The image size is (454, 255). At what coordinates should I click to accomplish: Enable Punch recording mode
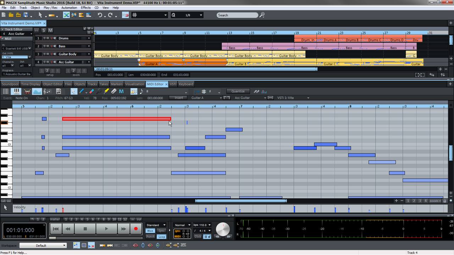pos(150,237)
